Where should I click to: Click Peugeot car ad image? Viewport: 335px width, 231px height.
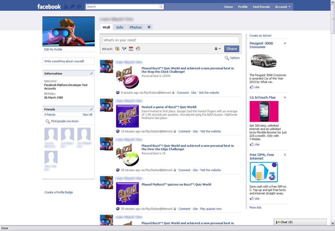click(264, 61)
